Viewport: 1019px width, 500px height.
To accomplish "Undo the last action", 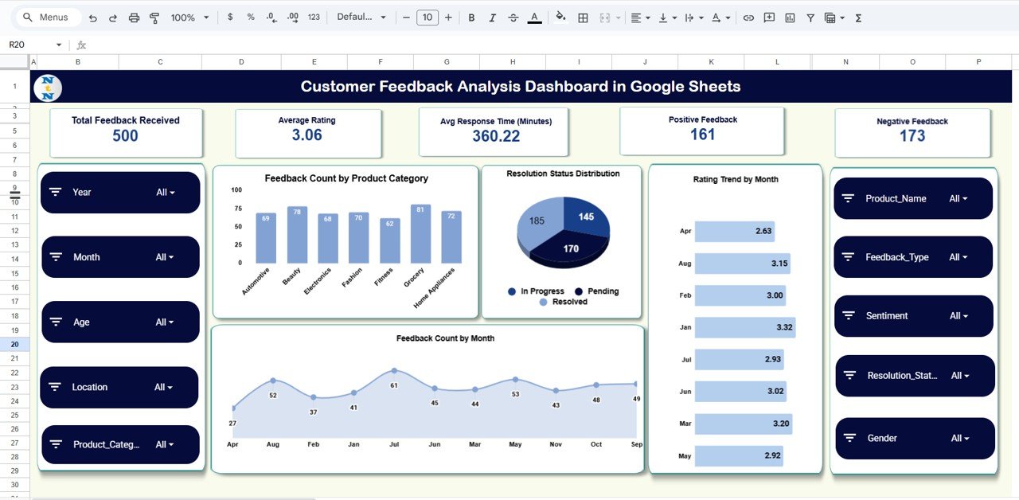I will [92, 16].
